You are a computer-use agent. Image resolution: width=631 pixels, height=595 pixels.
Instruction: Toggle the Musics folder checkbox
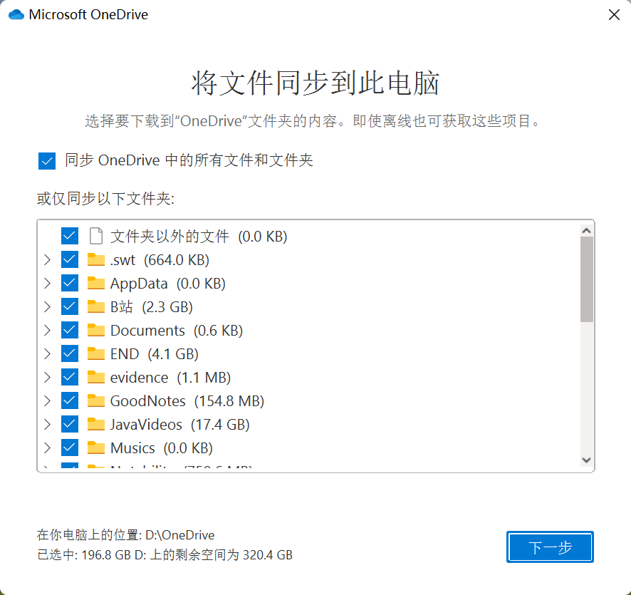(70, 447)
